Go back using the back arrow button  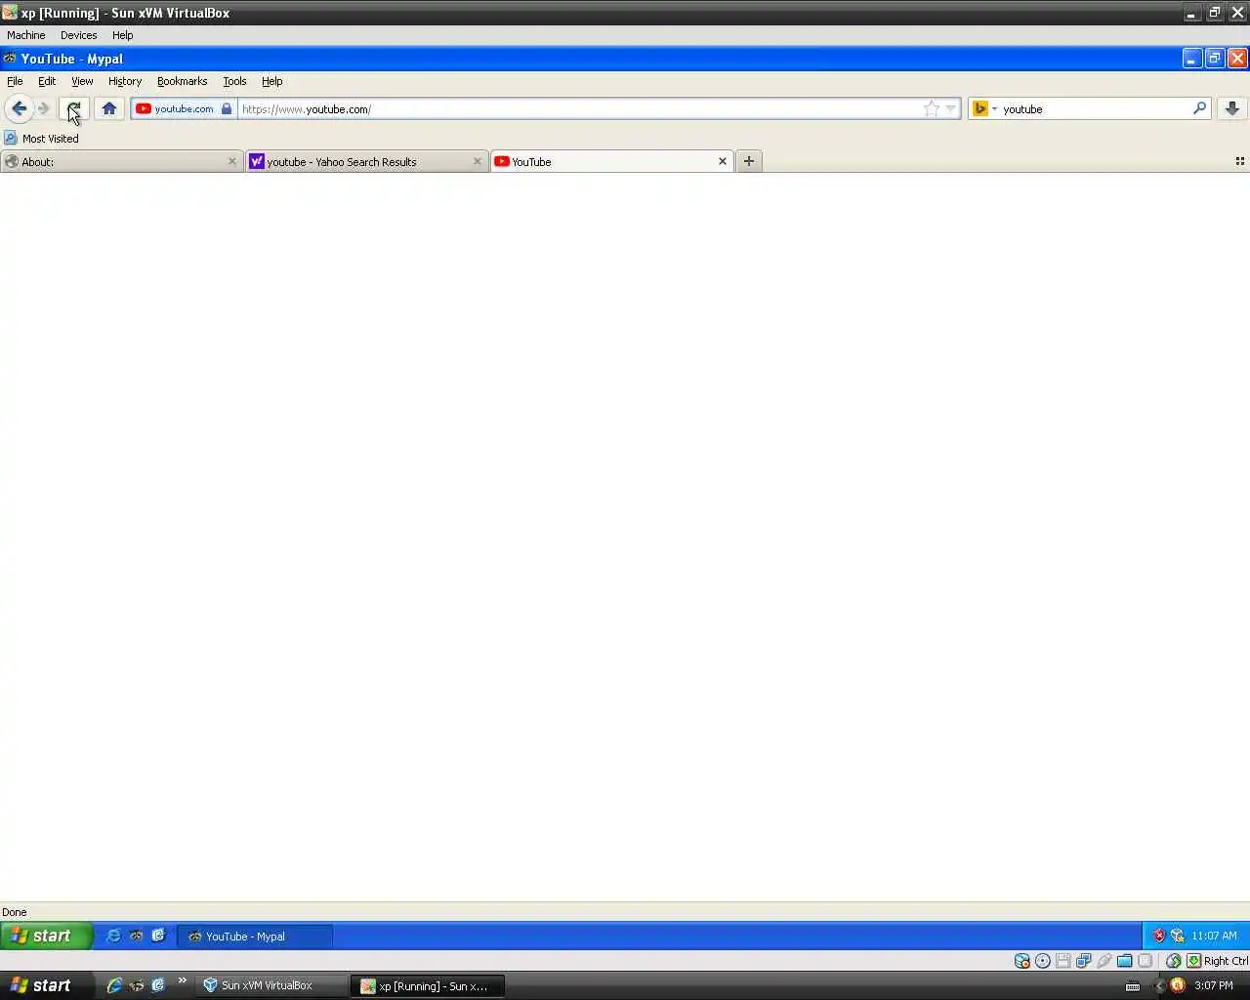[x=19, y=108]
